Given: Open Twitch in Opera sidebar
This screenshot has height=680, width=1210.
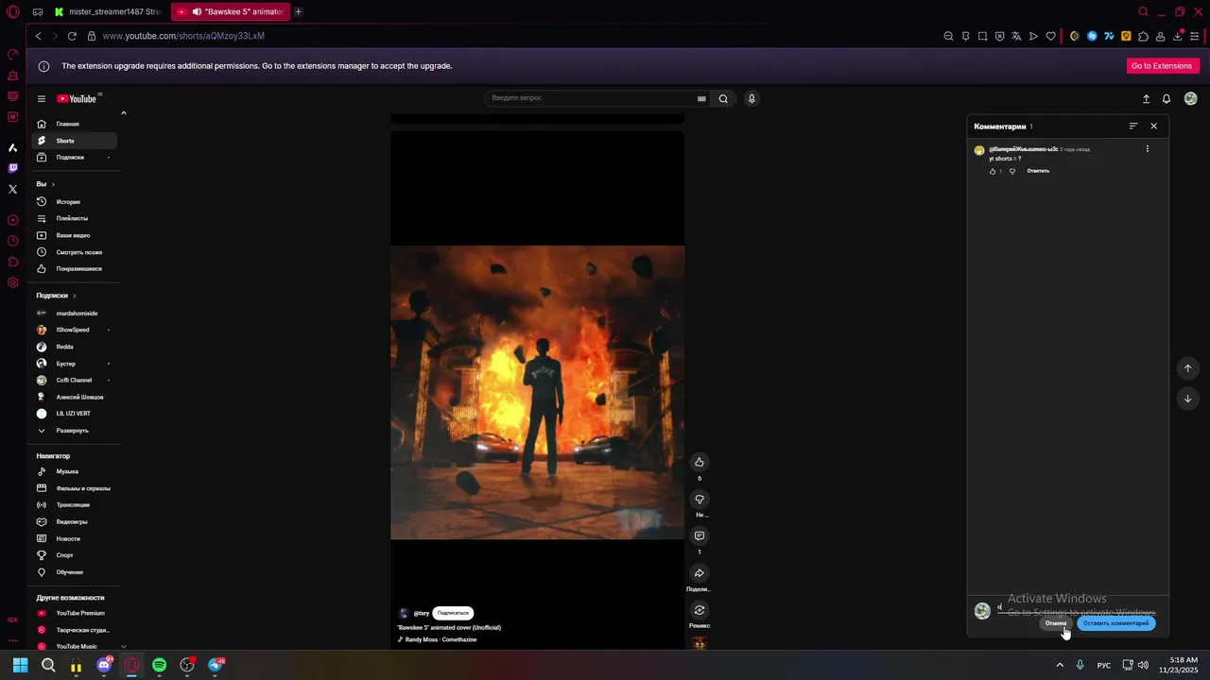Looking at the screenshot, I should (13, 168).
